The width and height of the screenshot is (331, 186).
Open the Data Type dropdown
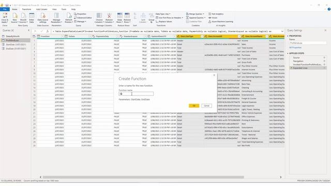(x=163, y=14)
